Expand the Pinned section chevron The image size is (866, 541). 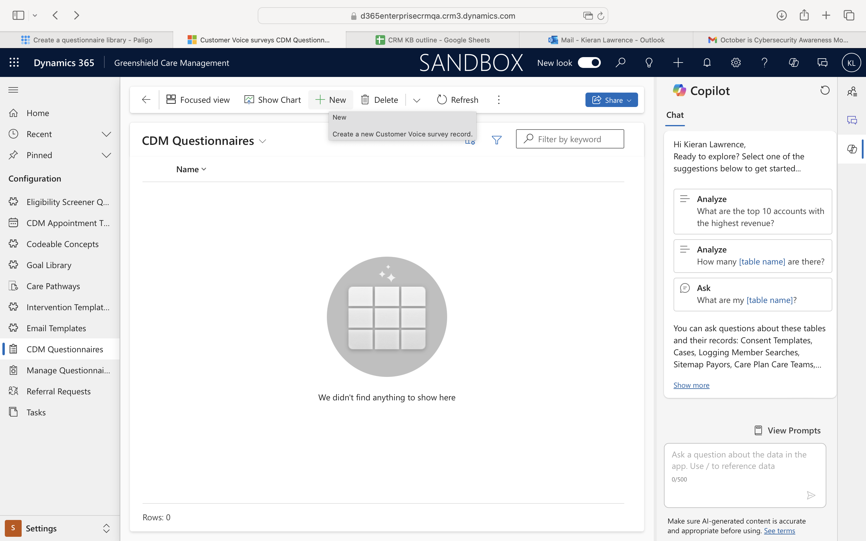[106, 155]
